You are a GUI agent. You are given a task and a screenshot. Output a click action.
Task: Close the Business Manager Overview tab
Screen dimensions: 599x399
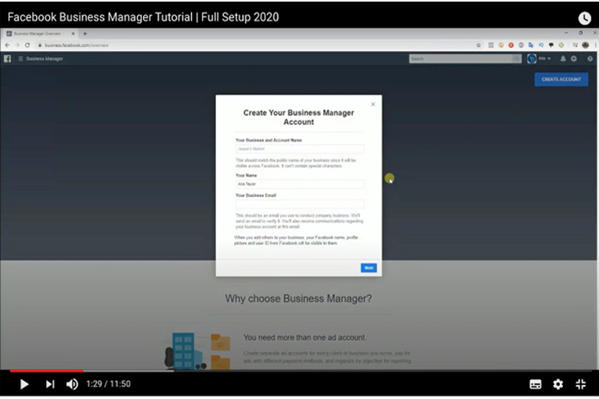point(73,34)
